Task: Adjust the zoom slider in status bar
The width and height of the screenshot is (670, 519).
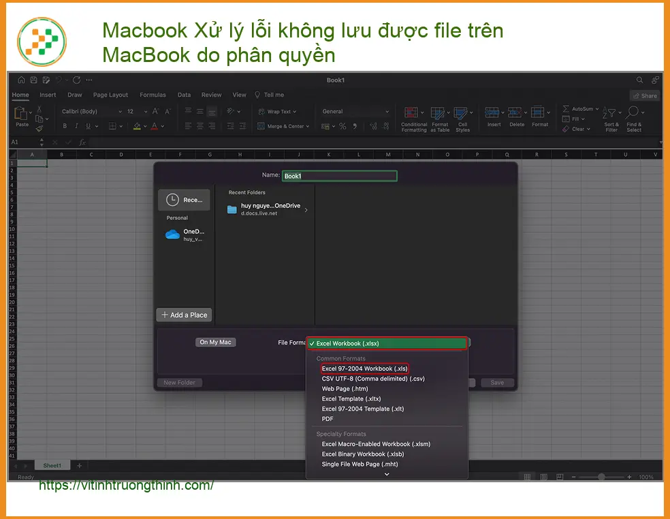Action: [601, 477]
